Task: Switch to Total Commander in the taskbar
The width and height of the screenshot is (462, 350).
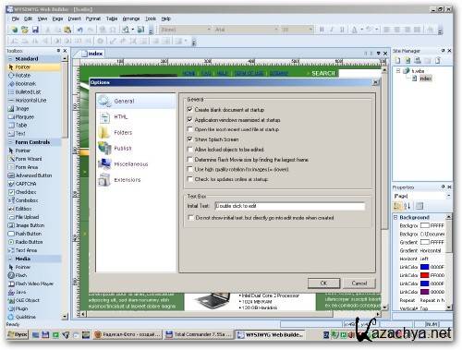Action: pyautogui.click(x=199, y=334)
